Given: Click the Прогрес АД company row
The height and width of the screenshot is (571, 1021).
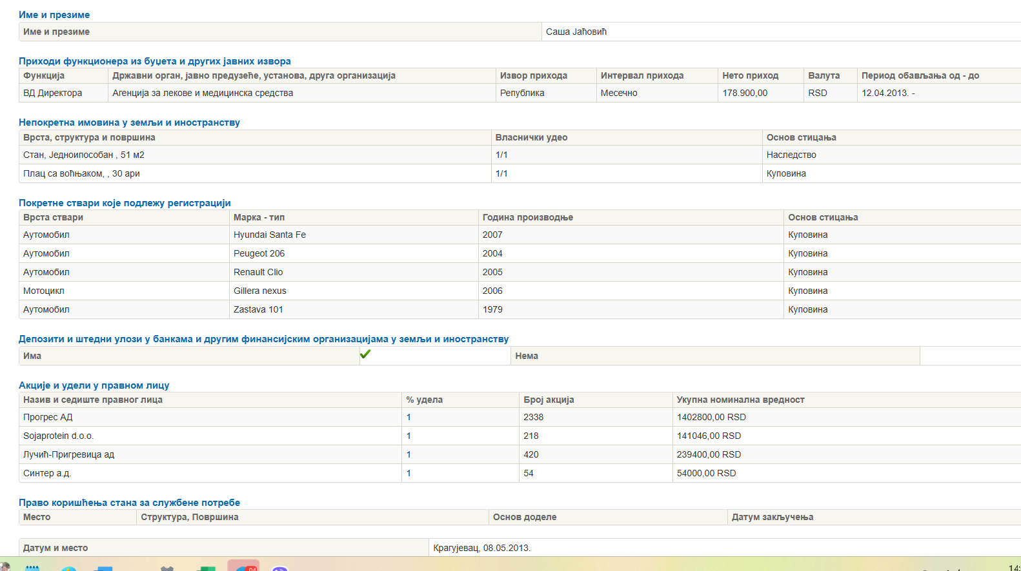Looking at the screenshot, I should (48, 417).
